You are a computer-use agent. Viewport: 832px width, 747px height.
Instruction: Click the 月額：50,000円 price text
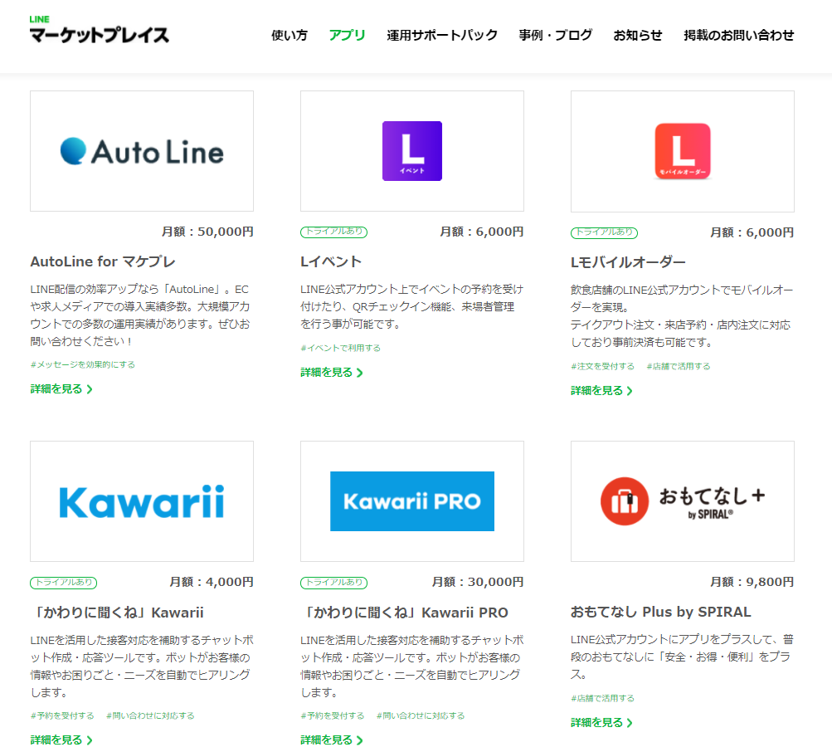point(207,232)
